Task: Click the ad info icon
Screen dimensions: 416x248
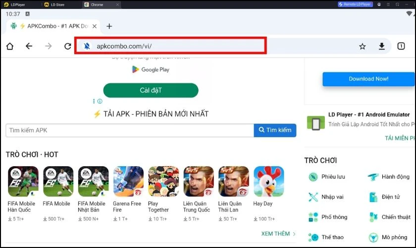Action: tap(100, 101)
